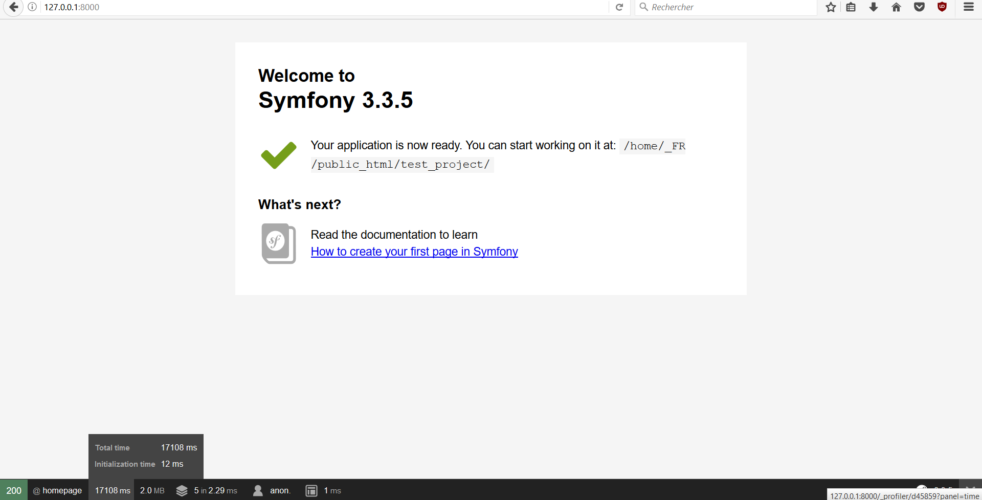Open the security user icon in toolbar

pos(258,491)
